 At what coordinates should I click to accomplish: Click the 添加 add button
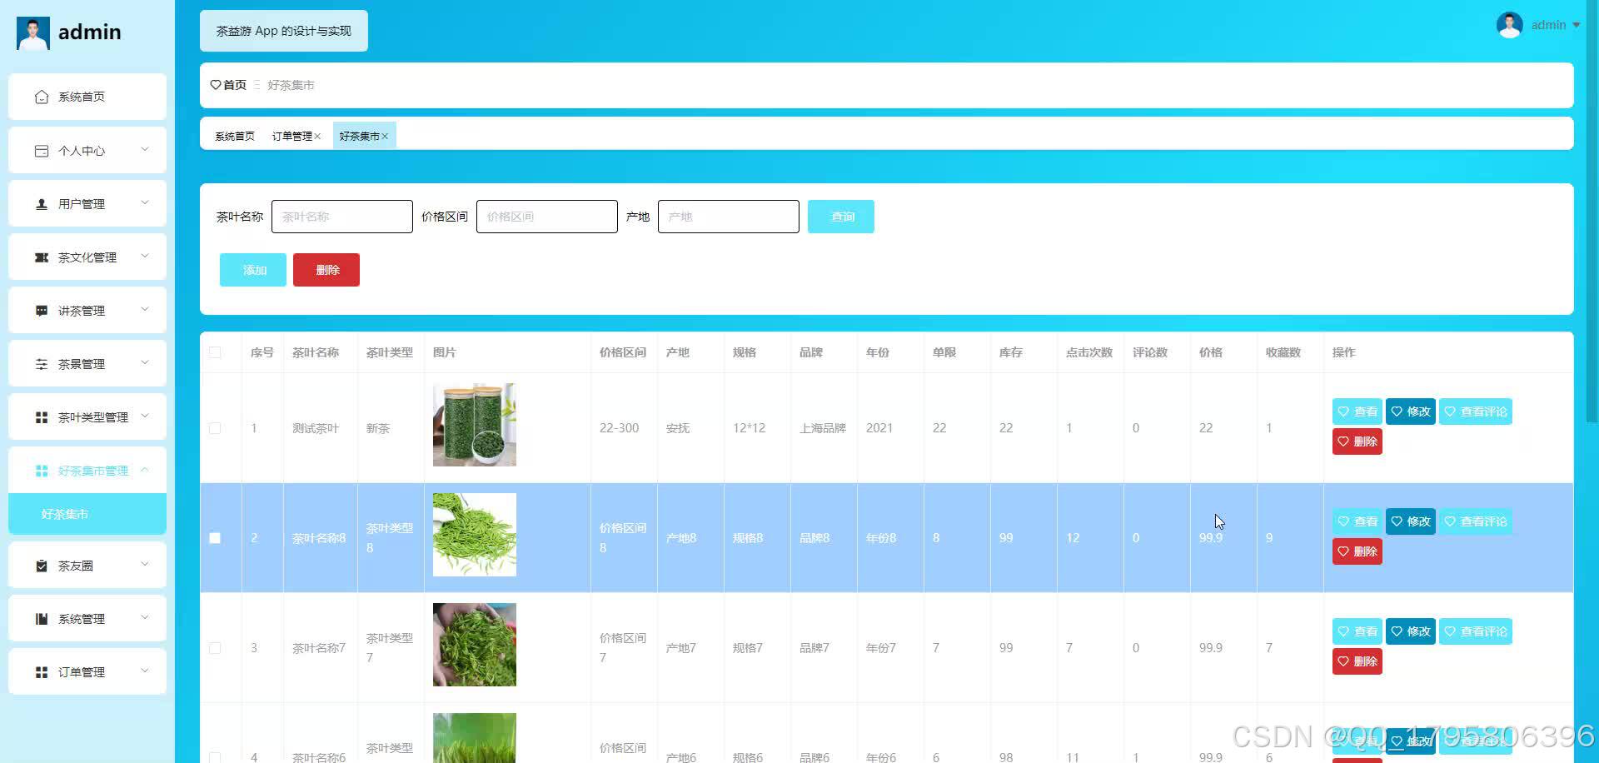pos(253,270)
